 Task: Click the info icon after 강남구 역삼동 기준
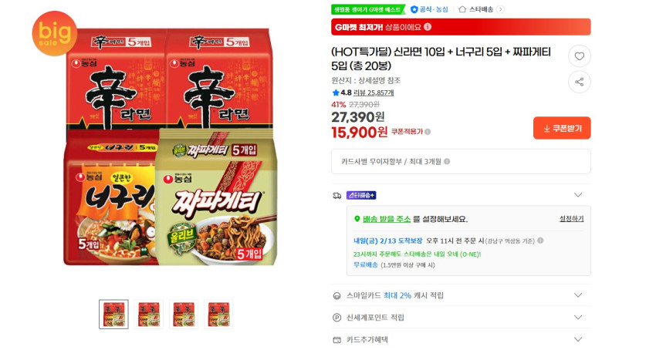(x=540, y=241)
